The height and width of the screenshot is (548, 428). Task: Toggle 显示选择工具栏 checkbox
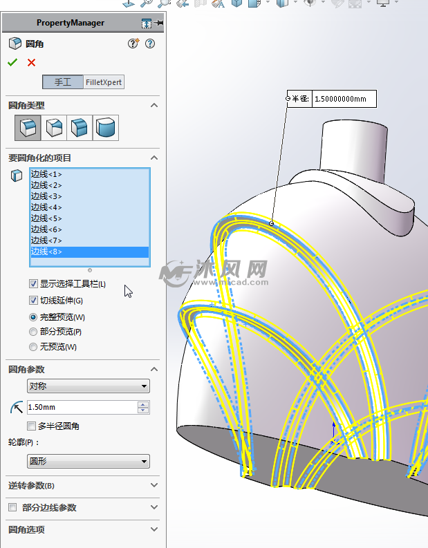(x=33, y=284)
